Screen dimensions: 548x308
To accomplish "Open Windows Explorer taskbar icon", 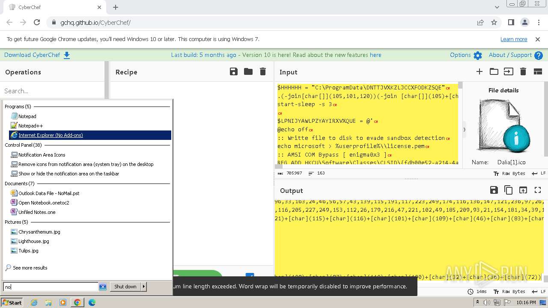I will pyautogui.click(x=48, y=302).
